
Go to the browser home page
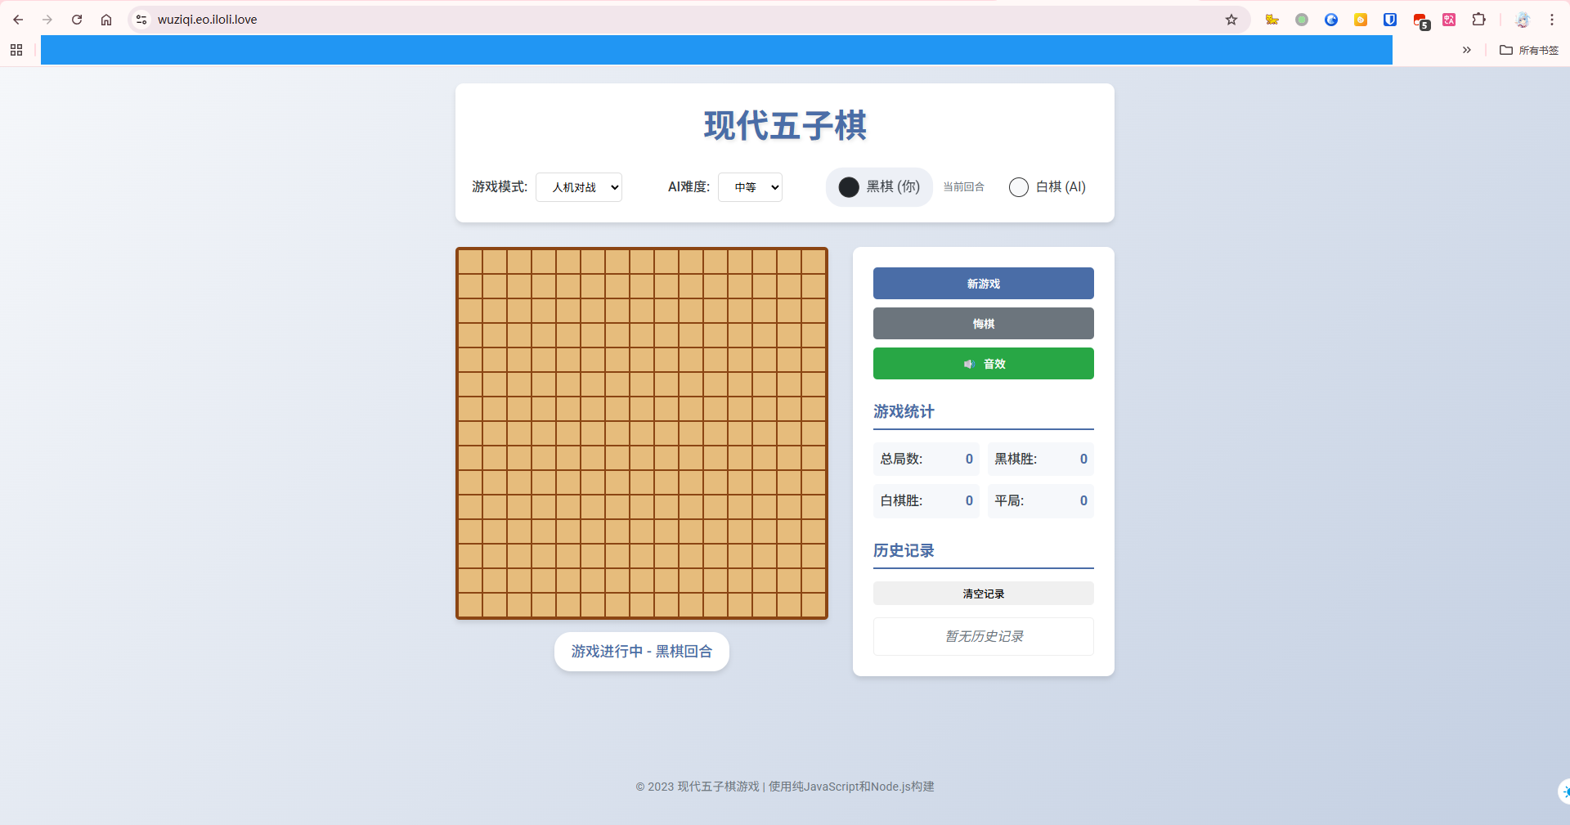click(106, 20)
